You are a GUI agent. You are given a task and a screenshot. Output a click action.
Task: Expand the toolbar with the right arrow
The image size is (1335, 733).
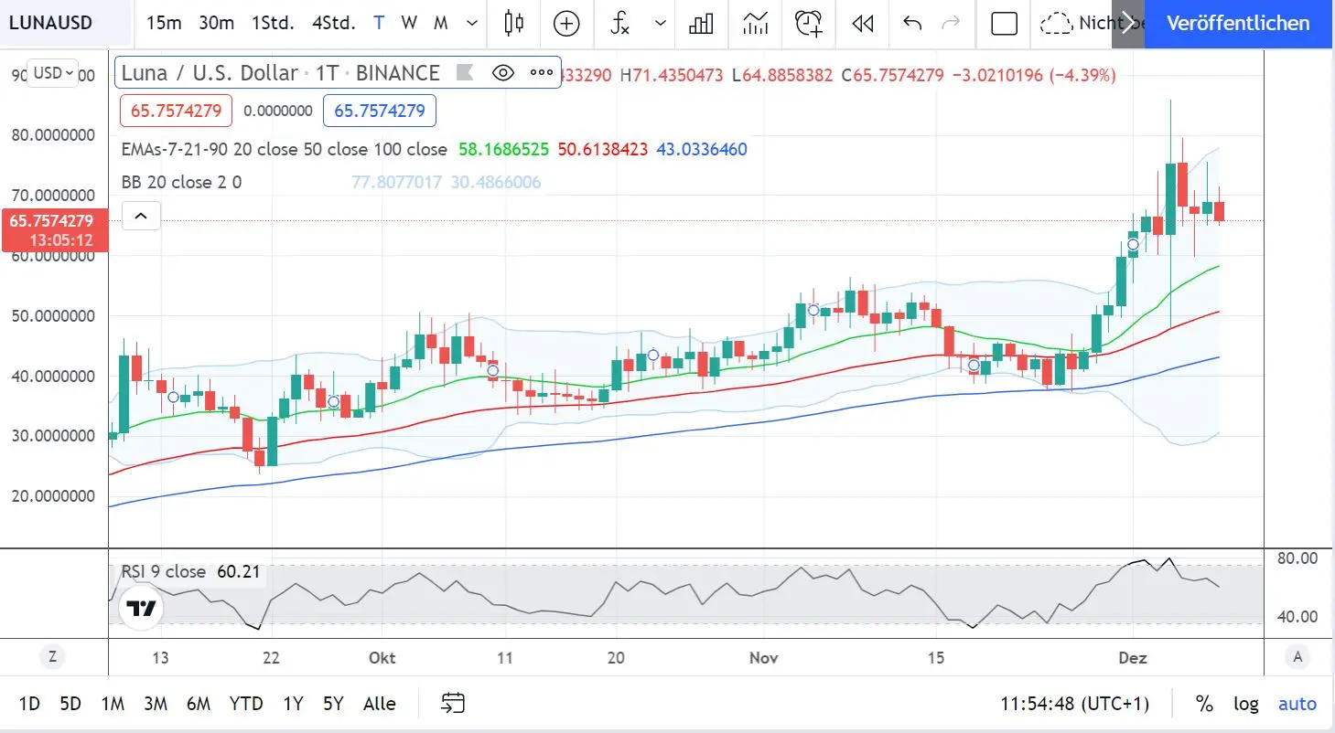tap(1127, 24)
